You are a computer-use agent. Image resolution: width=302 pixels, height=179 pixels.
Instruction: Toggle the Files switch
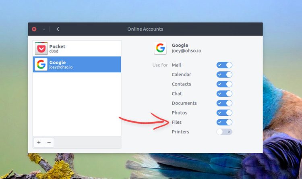[224, 122]
